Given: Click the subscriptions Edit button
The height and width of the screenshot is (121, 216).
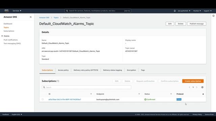Looking at the screenshot, I should click(117, 81).
